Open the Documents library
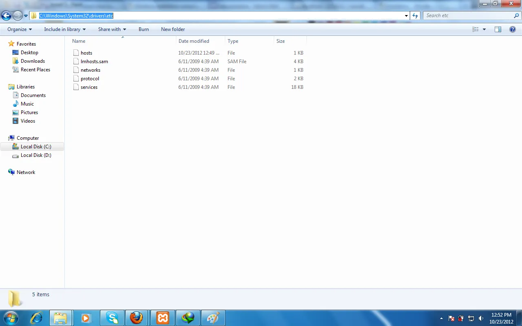522x326 pixels. pos(33,95)
